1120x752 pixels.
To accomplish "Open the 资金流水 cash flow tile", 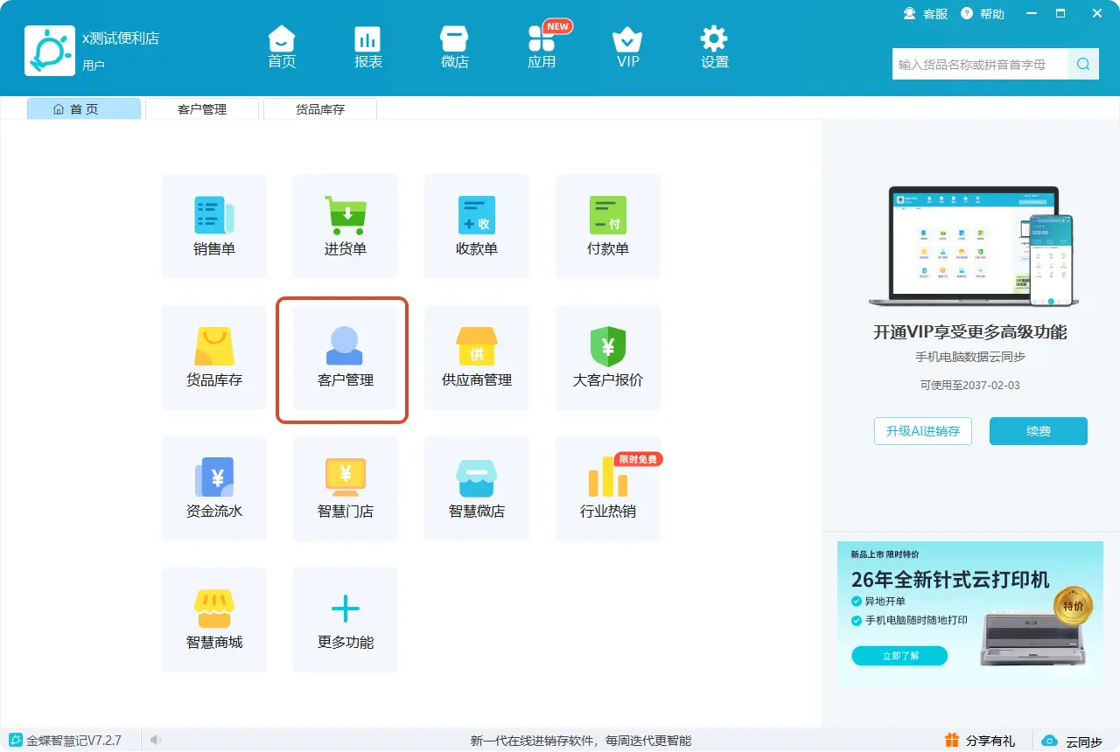I will pos(214,489).
